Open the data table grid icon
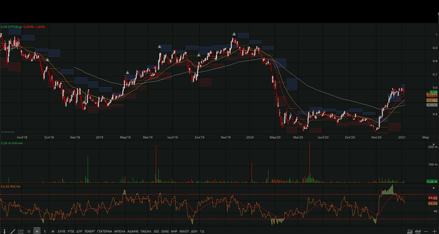This screenshot has width=439, height=234. [20, 231]
